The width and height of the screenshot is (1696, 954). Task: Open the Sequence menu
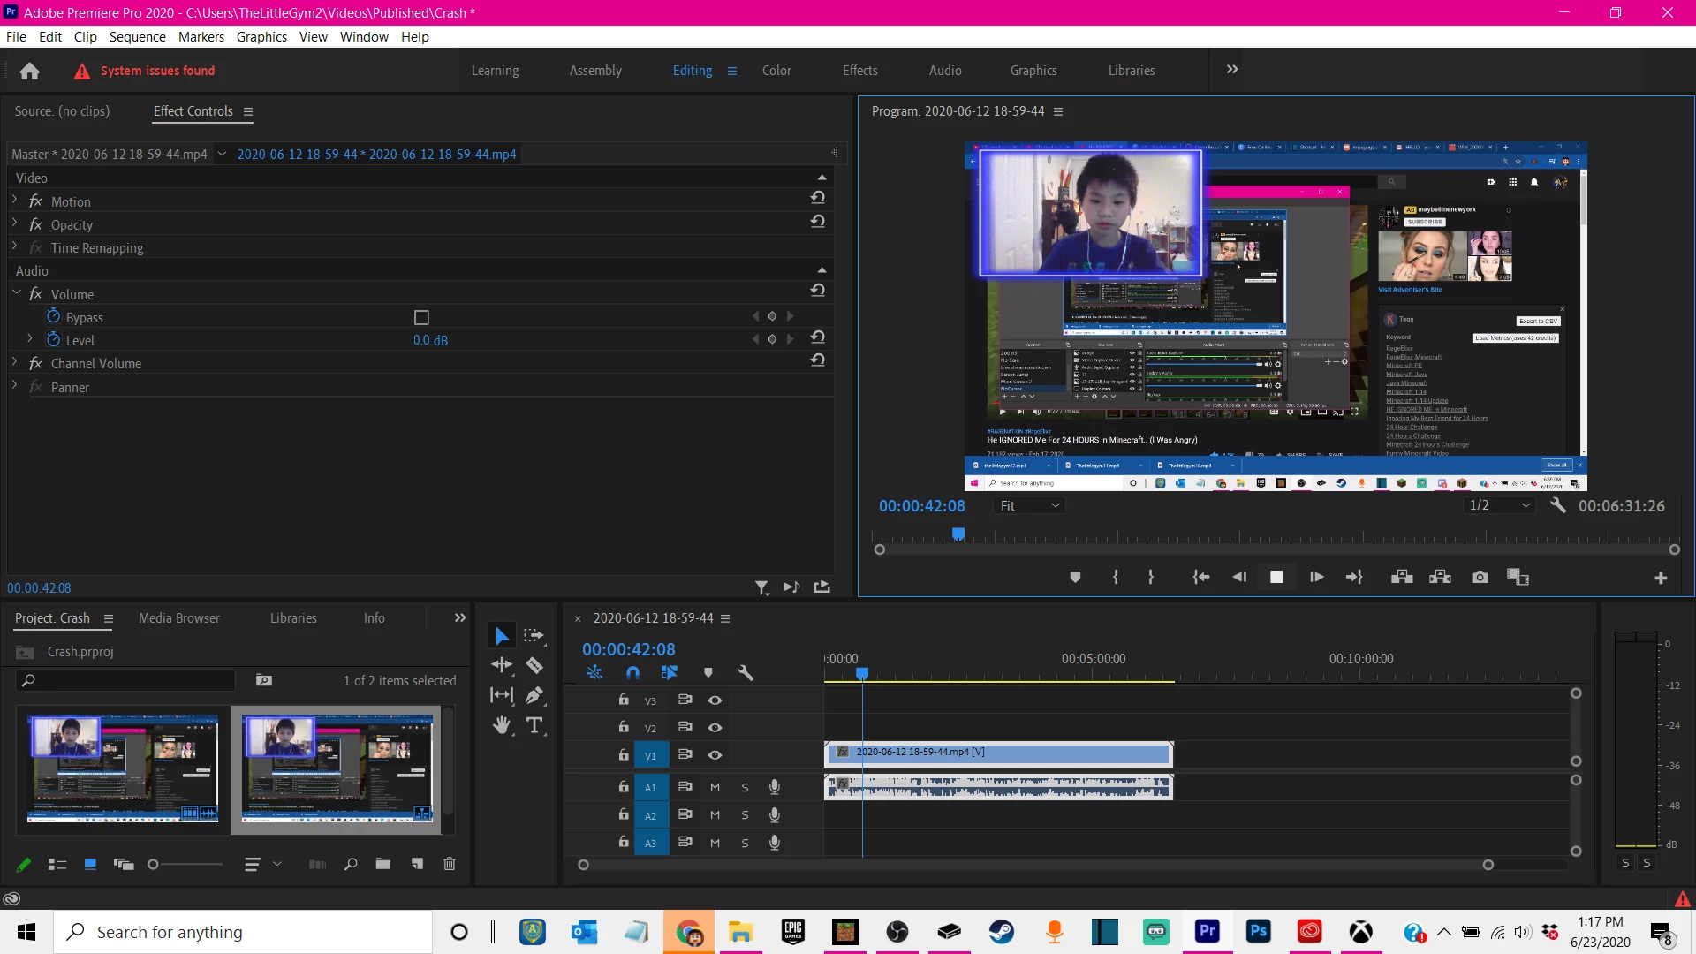pyautogui.click(x=137, y=36)
